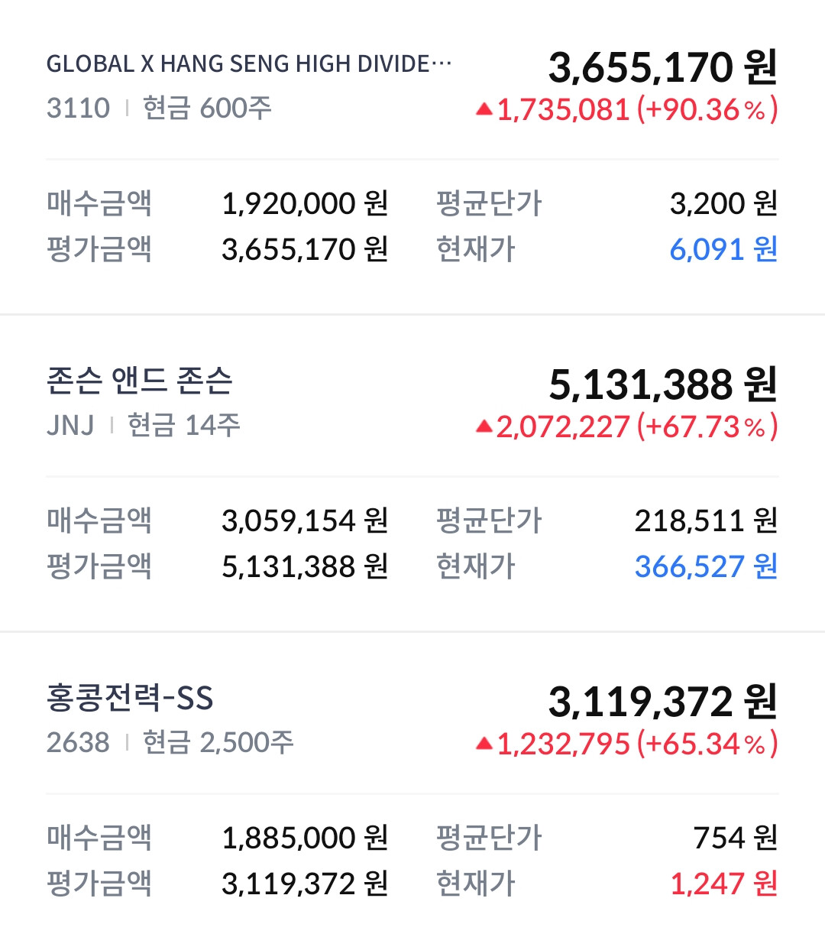
Task: Open the 존슨 앤드 존슨 stock details
Action: [x=140, y=381]
